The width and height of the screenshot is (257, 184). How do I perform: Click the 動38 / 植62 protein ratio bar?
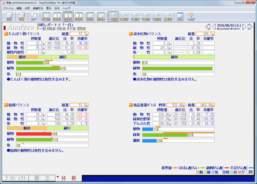pos(48,57)
